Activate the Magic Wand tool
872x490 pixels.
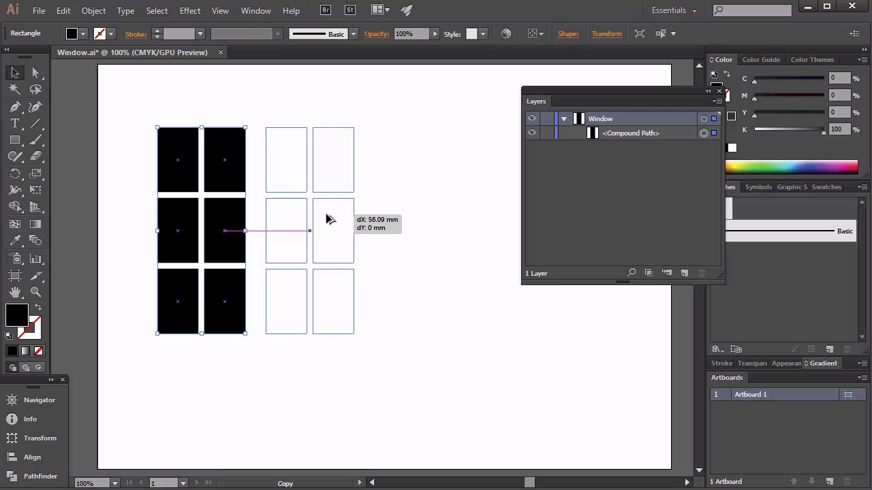15,89
